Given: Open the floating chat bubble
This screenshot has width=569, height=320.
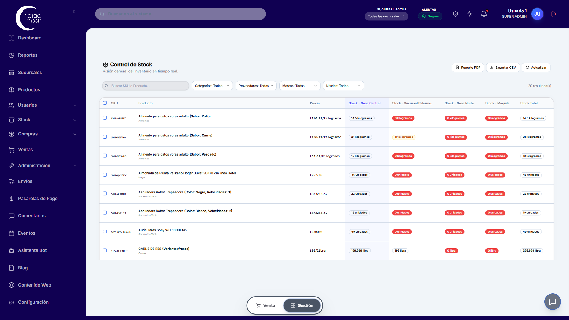Looking at the screenshot, I should click(x=552, y=302).
